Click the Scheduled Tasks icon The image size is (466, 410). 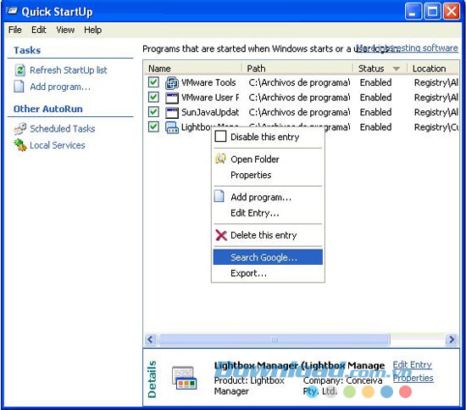(20, 129)
